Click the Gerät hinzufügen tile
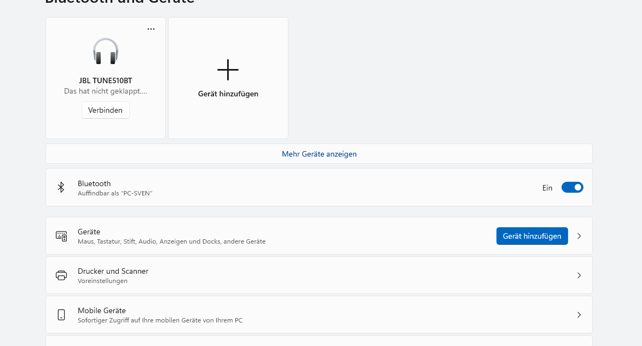The image size is (642, 346). pos(228,77)
